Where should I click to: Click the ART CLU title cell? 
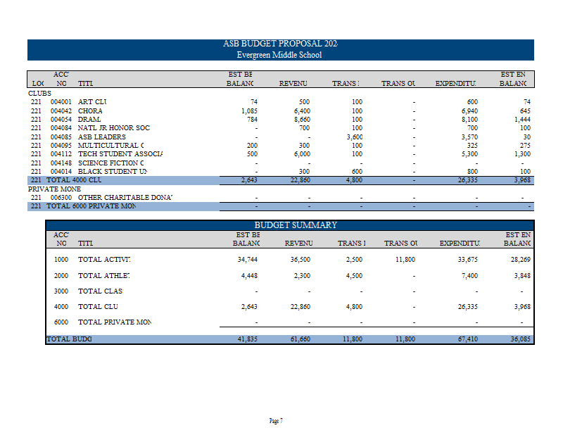point(92,102)
